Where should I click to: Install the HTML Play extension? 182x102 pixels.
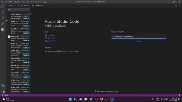click(x=25, y=92)
